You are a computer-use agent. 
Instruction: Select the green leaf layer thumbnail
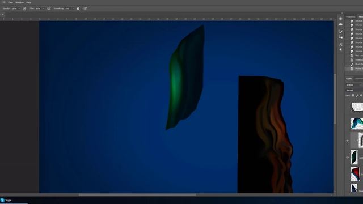(x=354, y=157)
